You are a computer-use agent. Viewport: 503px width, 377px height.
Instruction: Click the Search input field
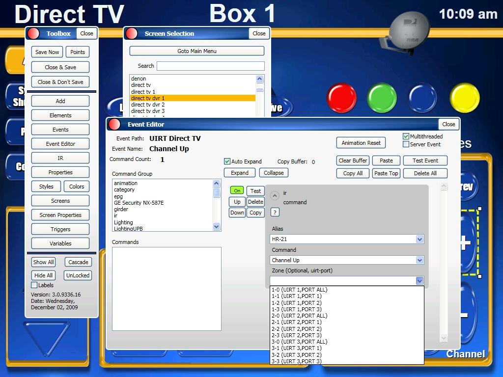(x=210, y=66)
